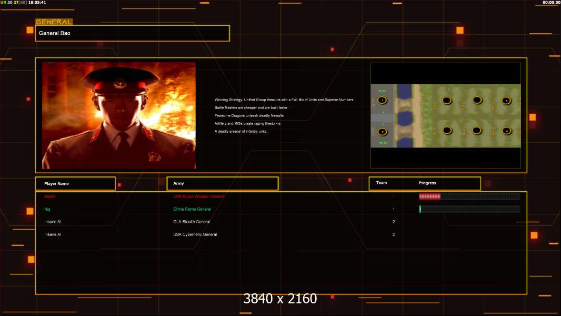
Task: Click USA Cybernetic General army text
Action: click(x=195, y=234)
